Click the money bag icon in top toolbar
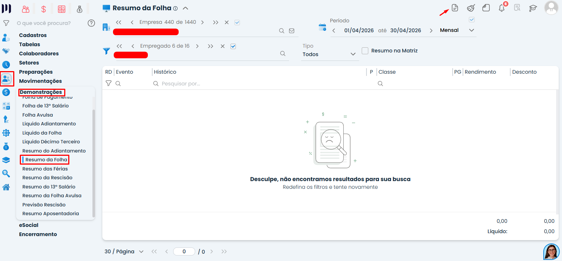This screenshot has width=562, height=261. (80, 9)
